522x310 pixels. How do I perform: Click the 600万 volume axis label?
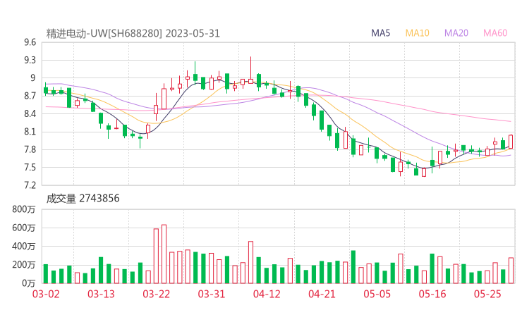(24, 228)
